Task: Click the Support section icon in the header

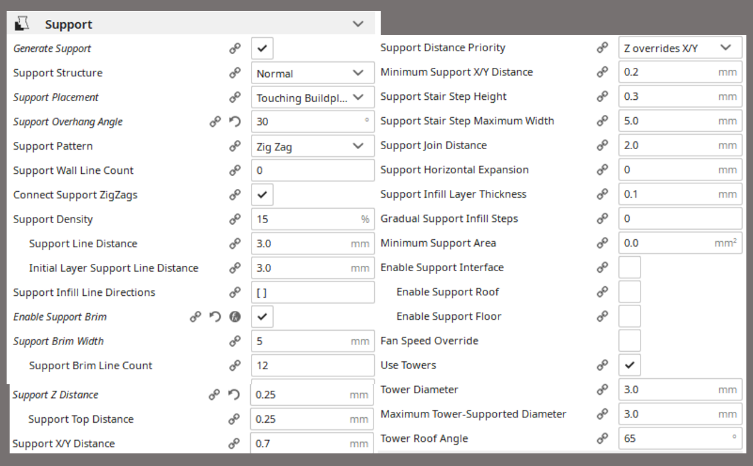Action: pyautogui.click(x=22, y=24)
